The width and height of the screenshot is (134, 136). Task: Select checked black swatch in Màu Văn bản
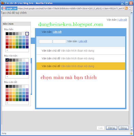click(7, 60)
